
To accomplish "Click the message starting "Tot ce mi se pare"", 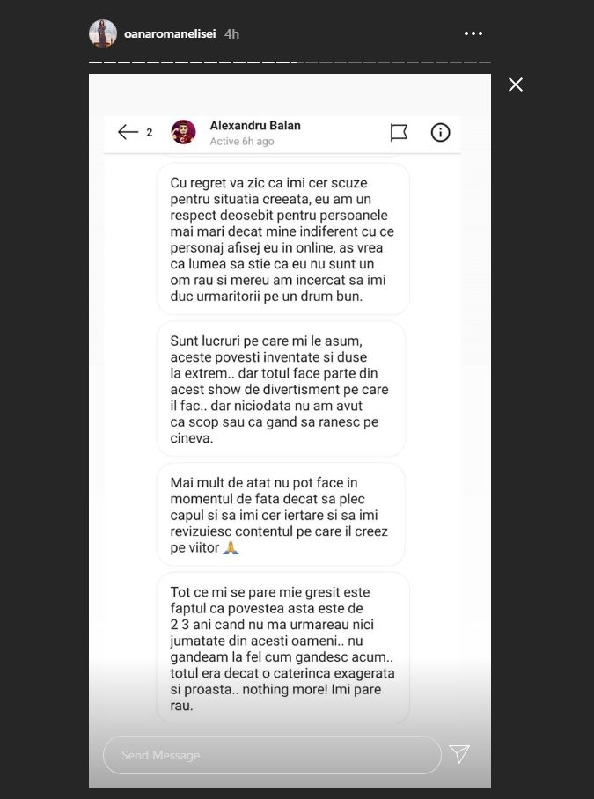I will [x=282, y=649].
